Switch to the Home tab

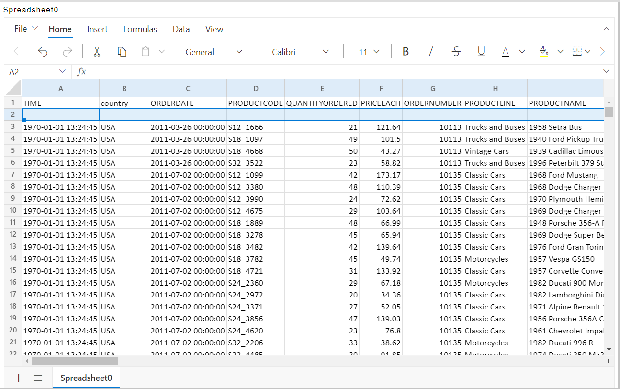coord(60,29)
